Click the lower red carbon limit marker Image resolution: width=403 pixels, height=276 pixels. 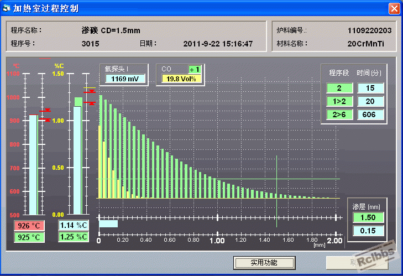[90, 103]
